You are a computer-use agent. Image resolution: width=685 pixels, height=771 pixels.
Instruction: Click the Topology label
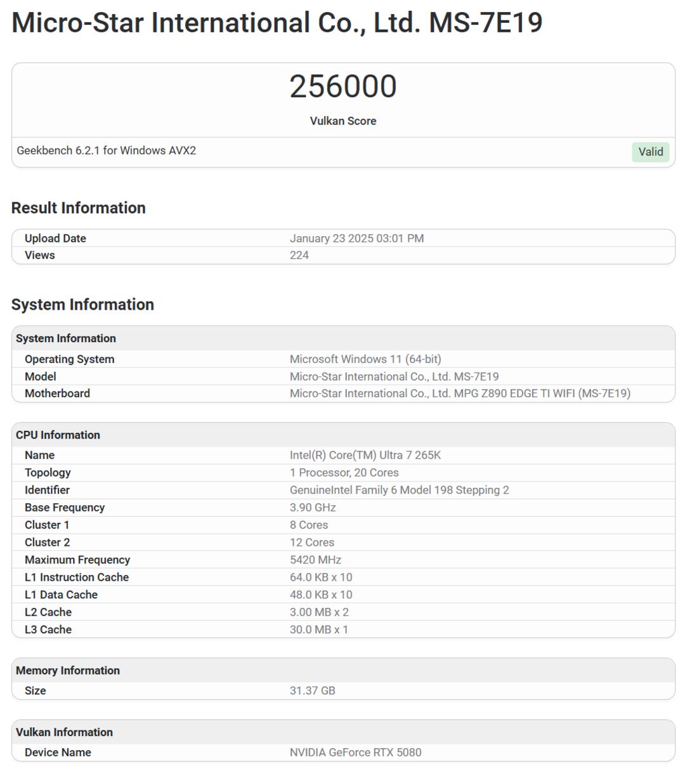pos(48,472)
